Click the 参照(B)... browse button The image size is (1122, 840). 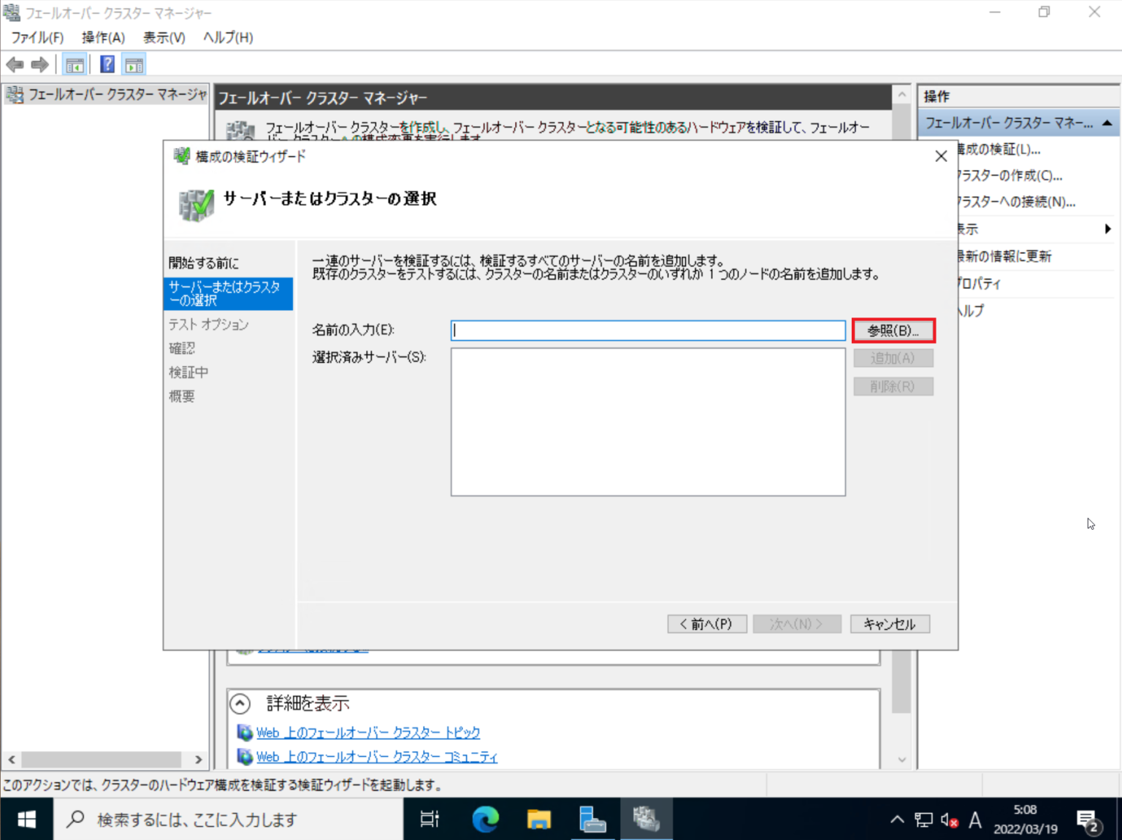click(893, 330)
